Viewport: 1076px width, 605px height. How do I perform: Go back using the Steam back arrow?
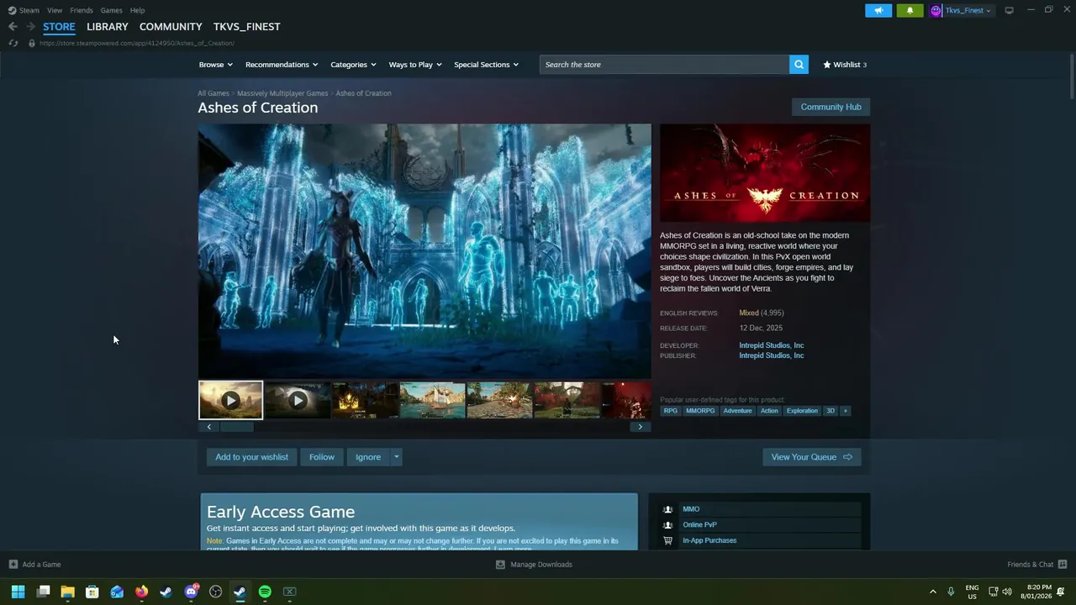coord(13,27)
